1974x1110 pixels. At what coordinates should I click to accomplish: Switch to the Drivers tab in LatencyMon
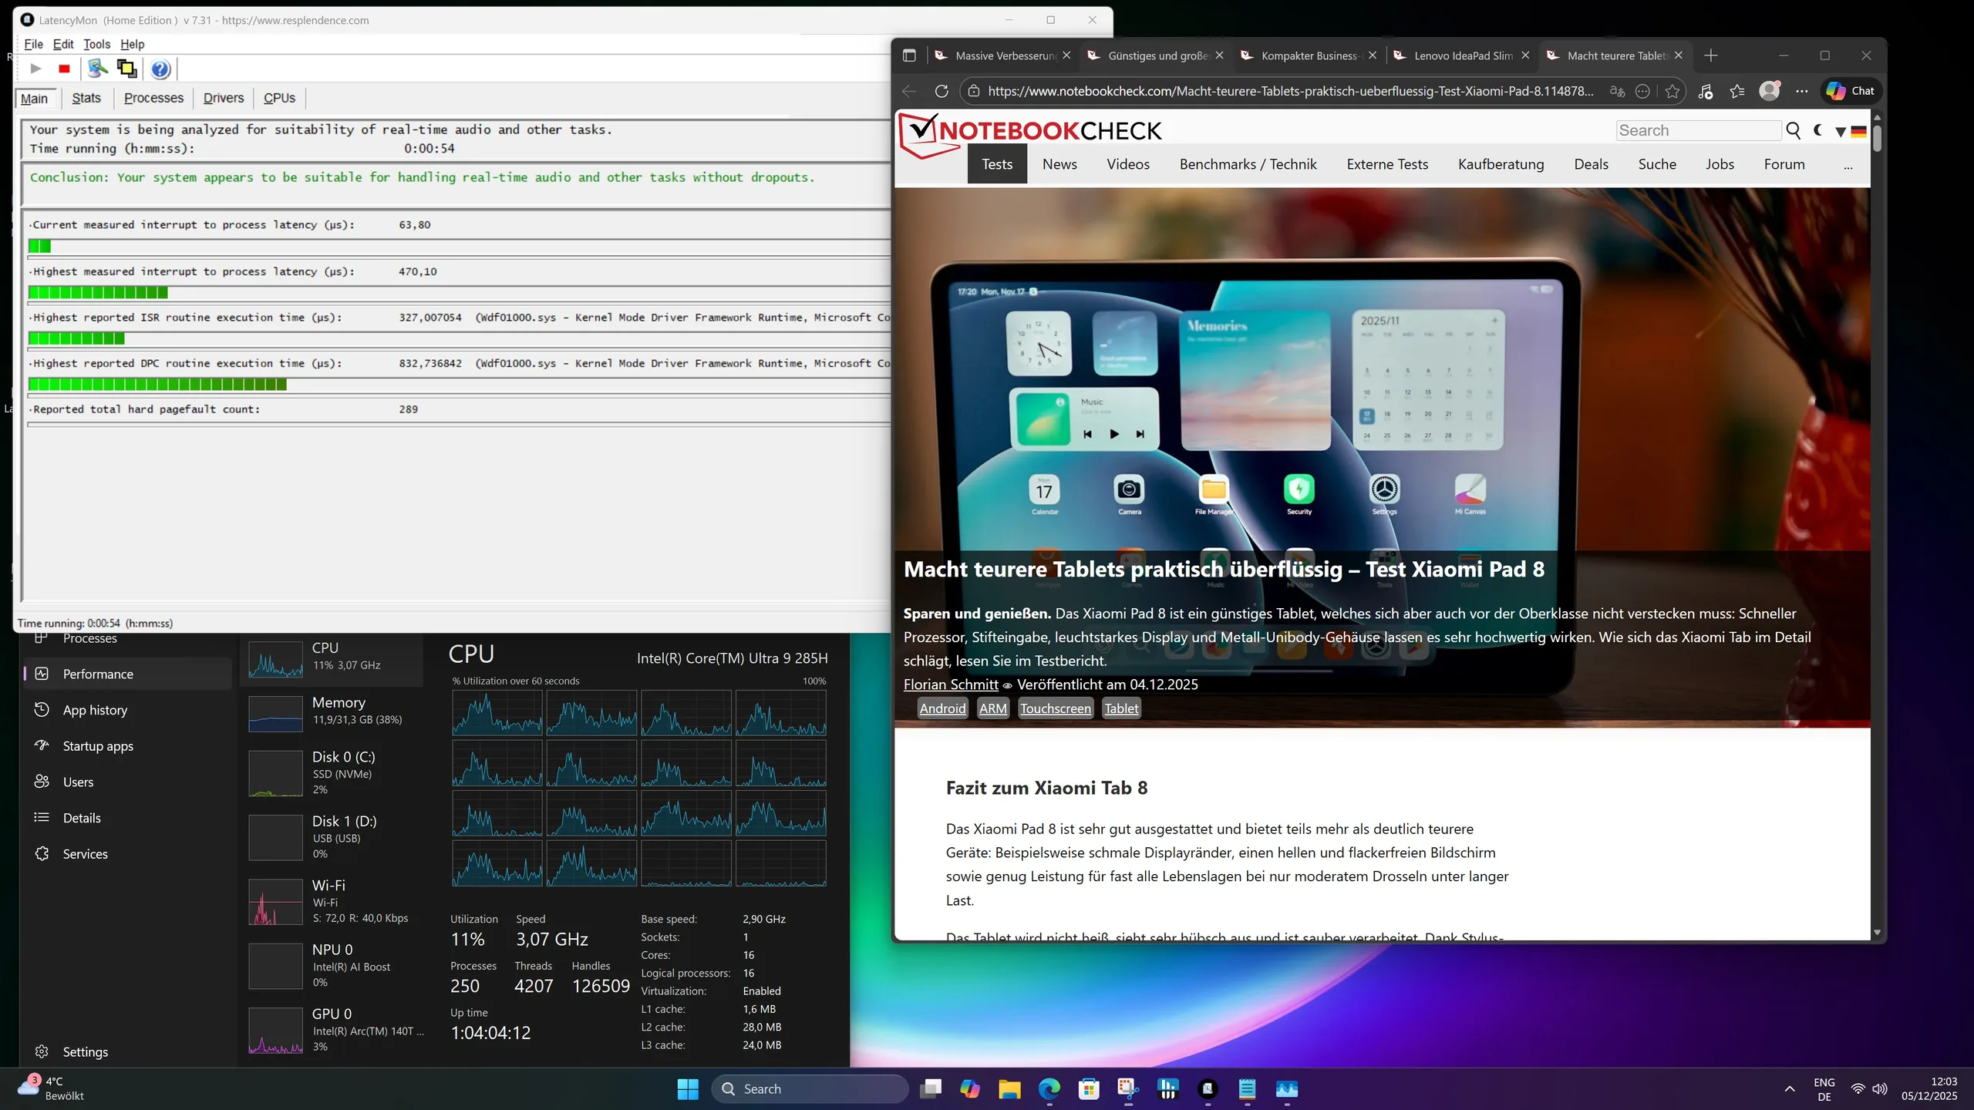[x=223, y=98]
